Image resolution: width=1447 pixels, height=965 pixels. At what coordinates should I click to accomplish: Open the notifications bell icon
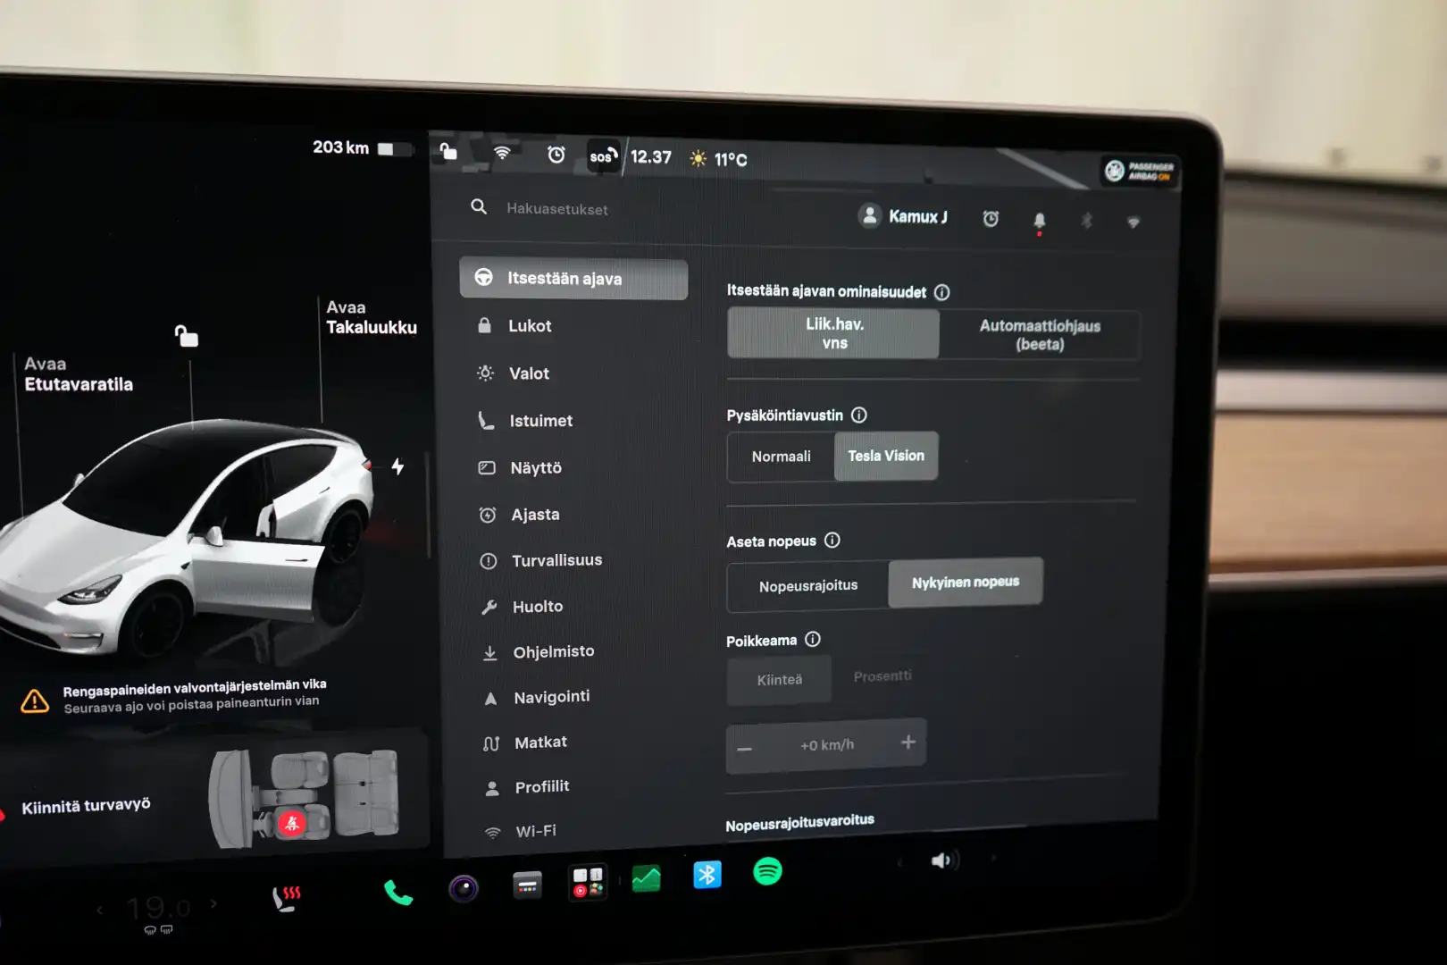pos(1039,221)
